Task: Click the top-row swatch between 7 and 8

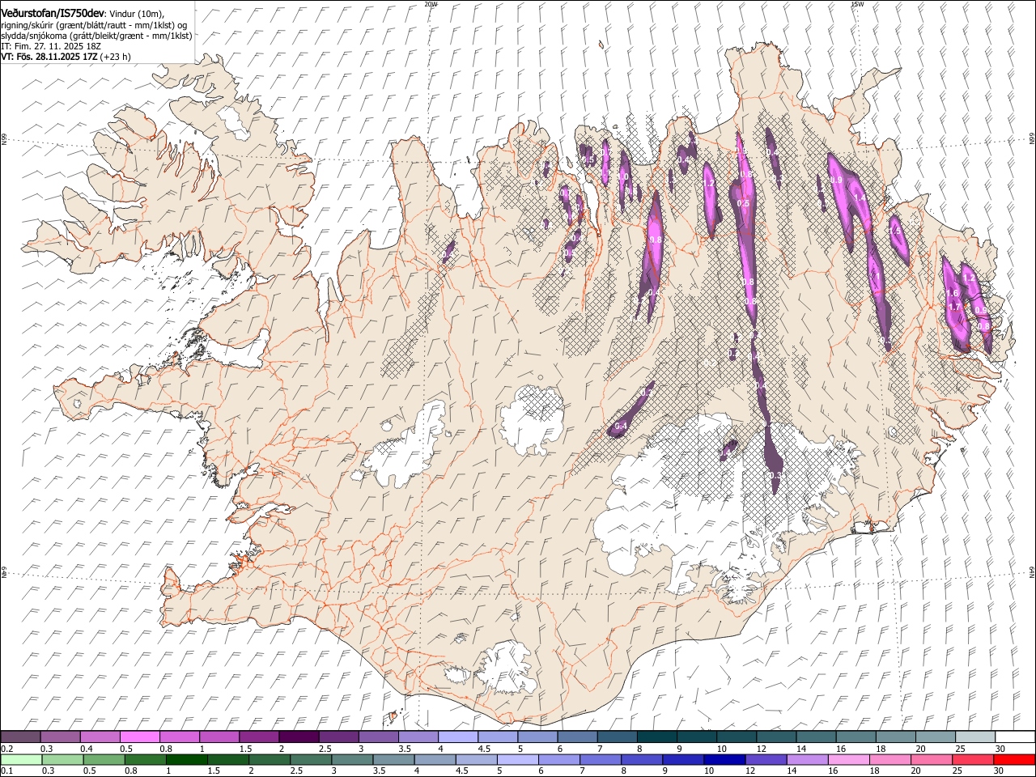Action: coord(617,737)
